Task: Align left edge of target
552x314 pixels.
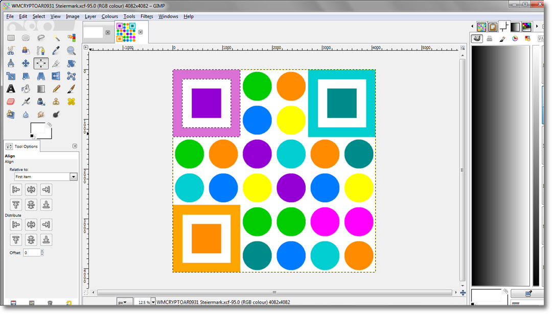Action: coord(16,189)
